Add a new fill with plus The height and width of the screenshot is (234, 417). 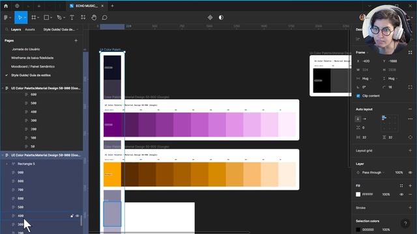point(410,186)
